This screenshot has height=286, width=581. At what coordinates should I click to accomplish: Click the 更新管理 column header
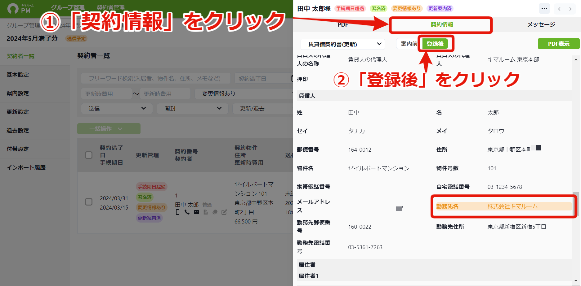pos(147,155)
